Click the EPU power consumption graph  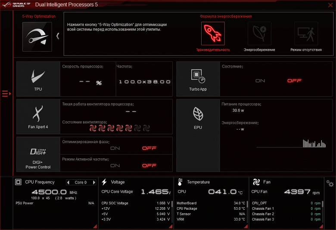click(291, 143)
